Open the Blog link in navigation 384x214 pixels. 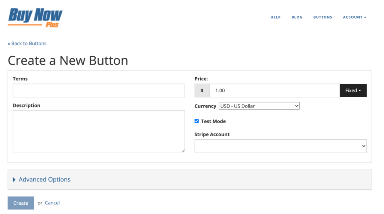(x=297, y=17)
